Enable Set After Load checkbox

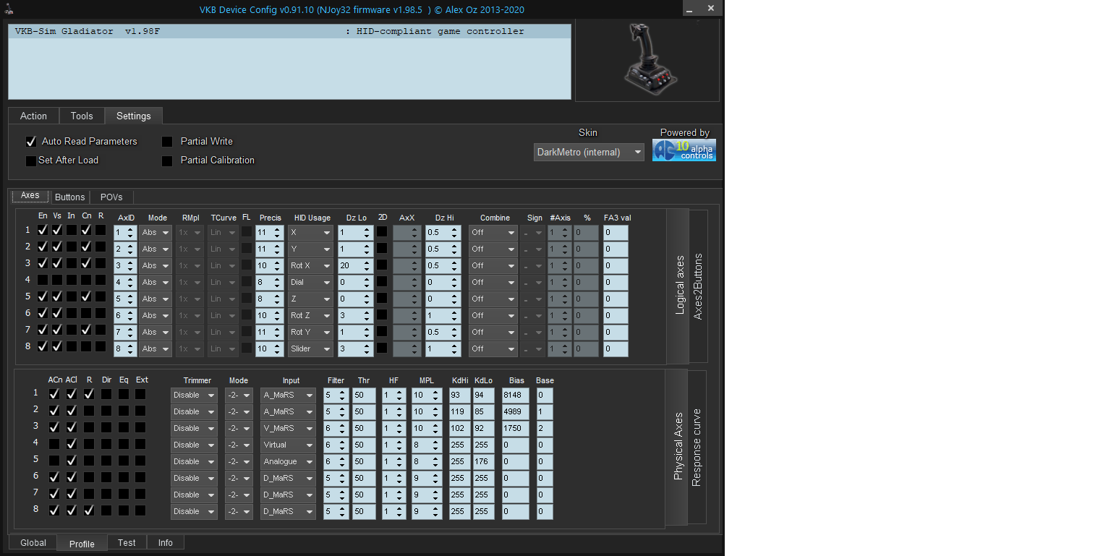point(31,161)
